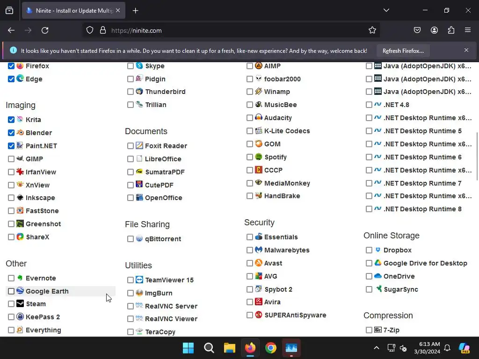This screenshot has height=359, width=479.
Task: Click the Blender app icon
Action: click(x=20, y=132)
